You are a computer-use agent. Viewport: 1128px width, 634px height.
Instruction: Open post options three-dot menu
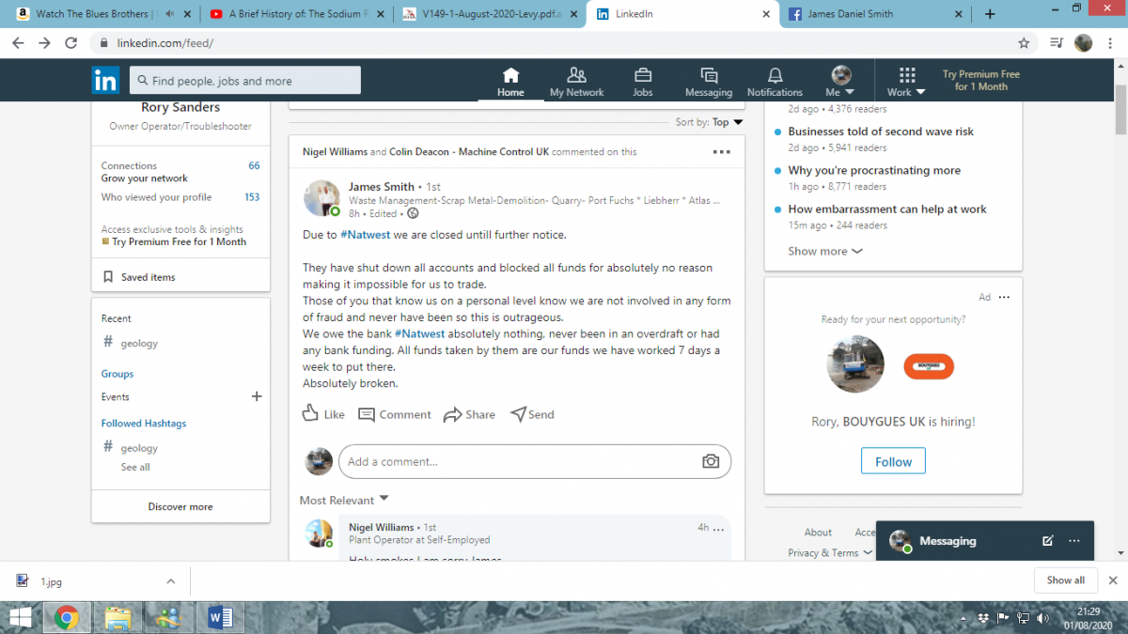point(721,151)
